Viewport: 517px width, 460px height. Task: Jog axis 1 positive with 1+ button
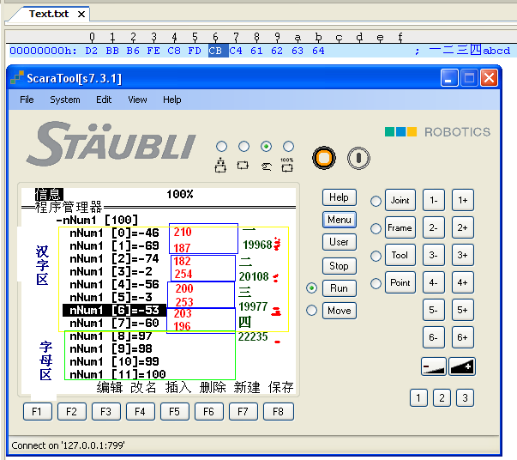463,200
